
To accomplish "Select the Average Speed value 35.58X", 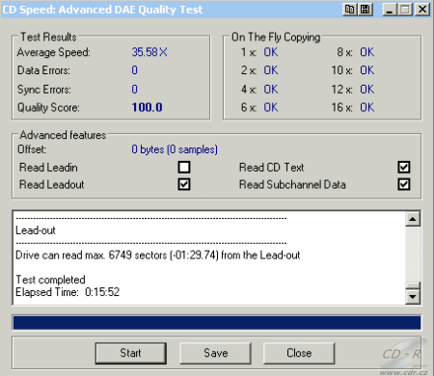I will pyautogui.click(x=149, y=52).
